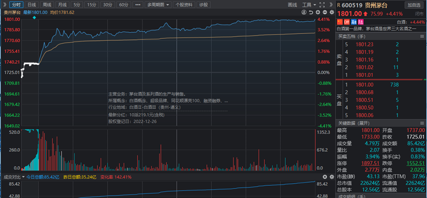Select buy level 5 price 1800.06
Screen dimensions: 427x198
click(364, 115)
